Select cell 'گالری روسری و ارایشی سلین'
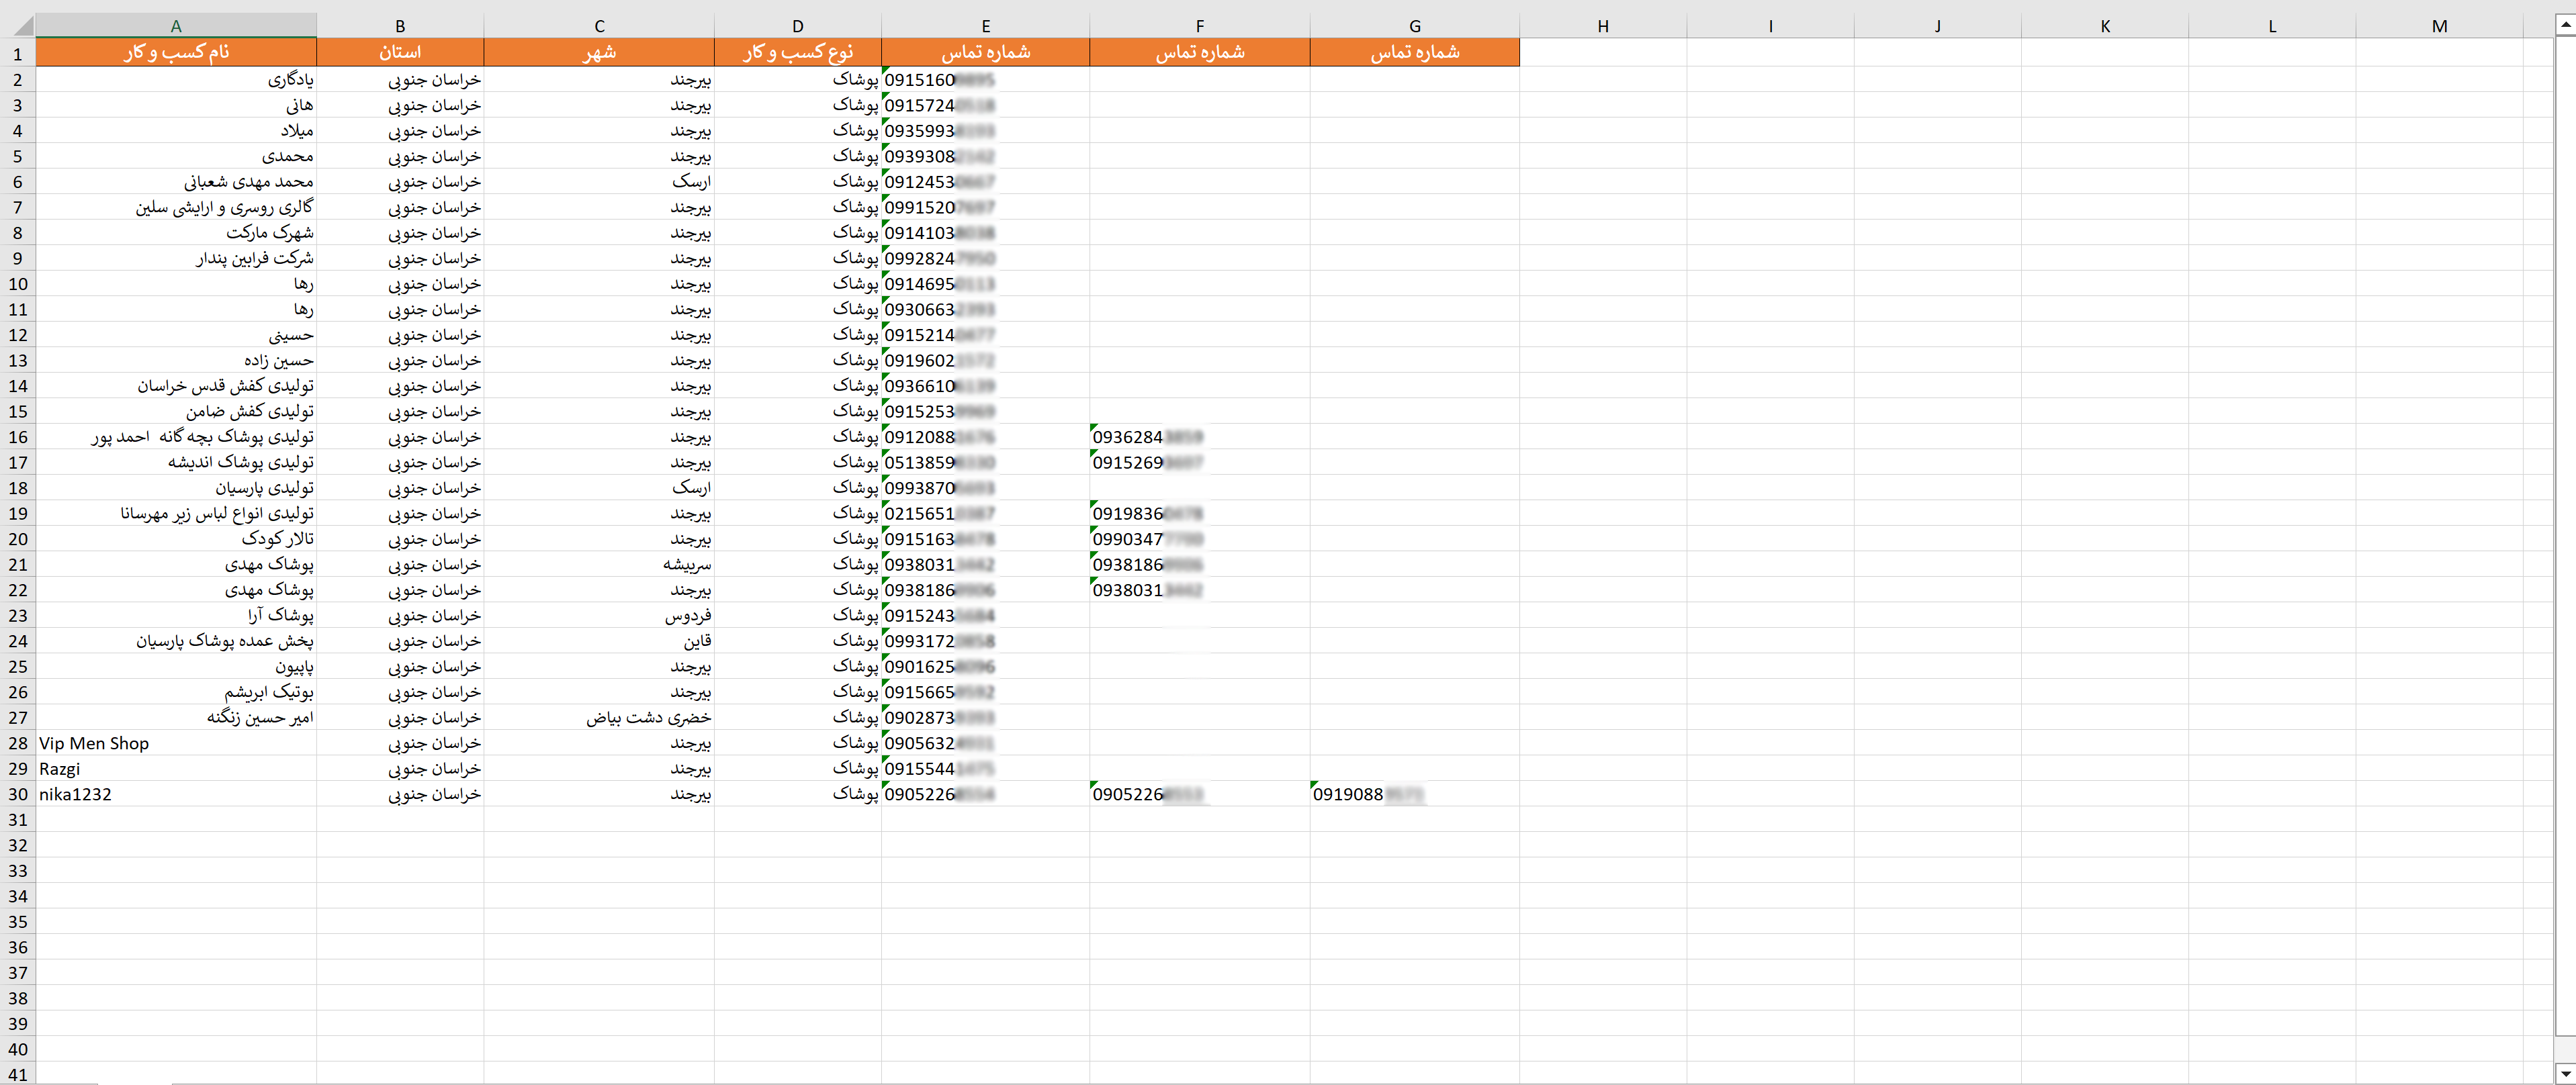The height and width of the screenshot is (1085, 2576). pyautogui.click(x=176, y=207)
